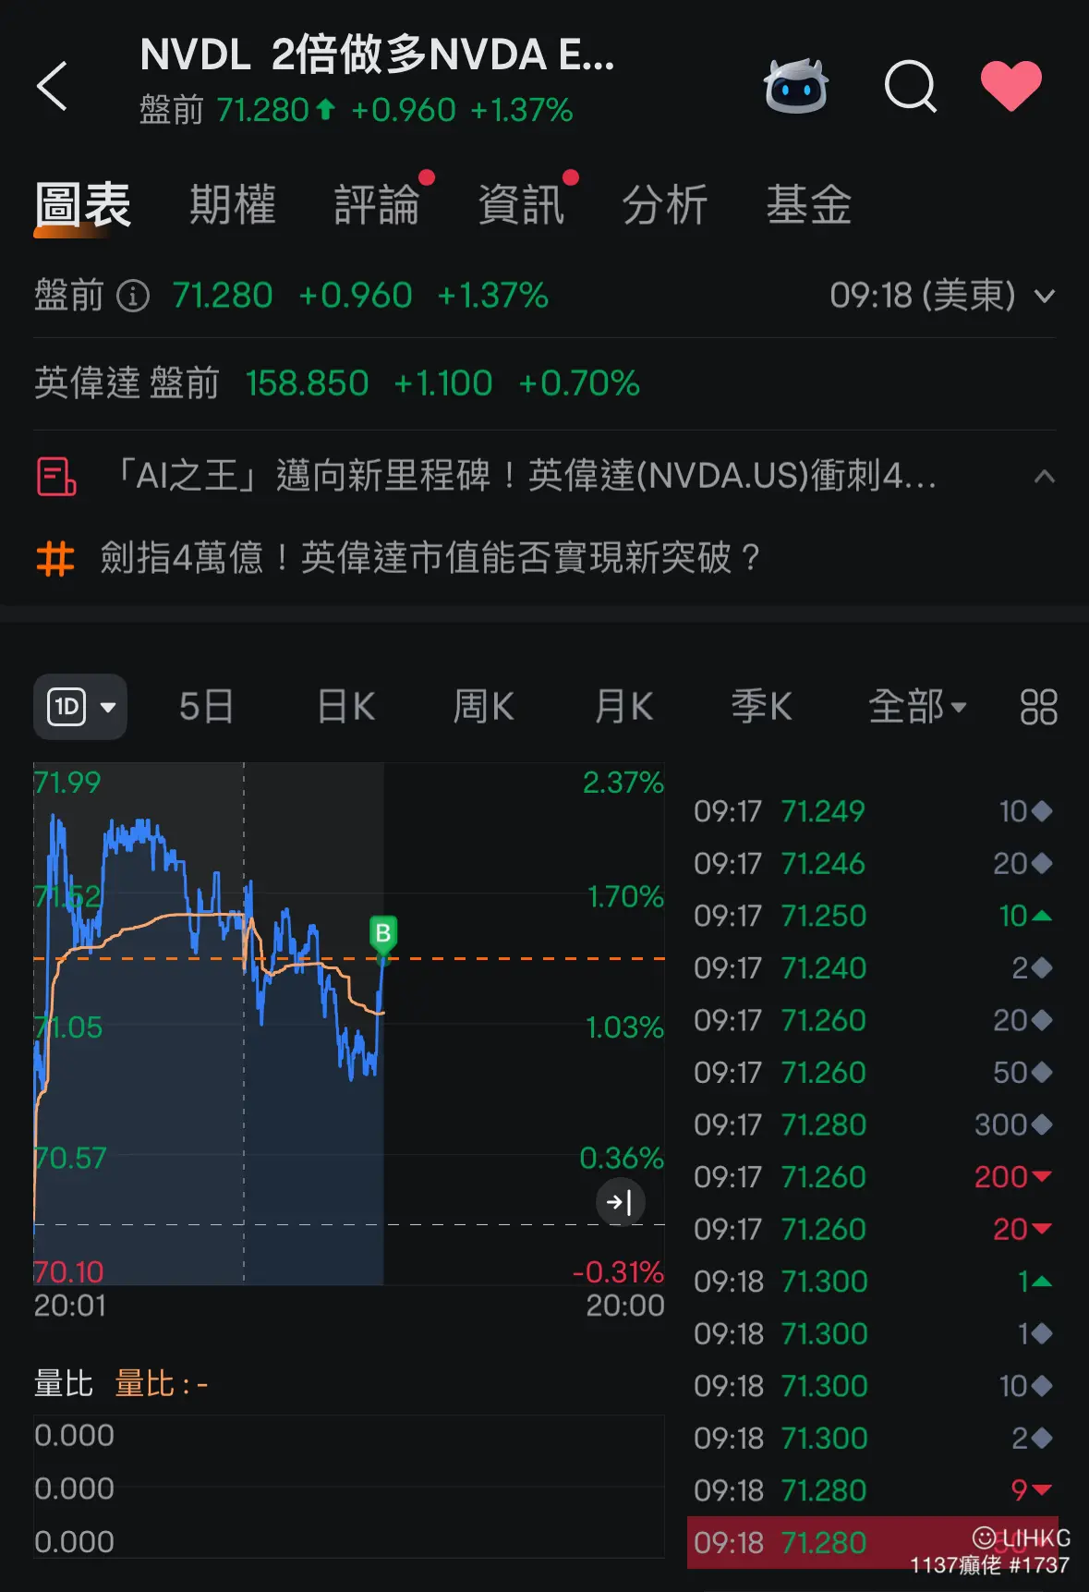Tap the highlighted last 09:18 71.280 row
Viewport: 1089px width, 1592px height.
point(873,1542)
